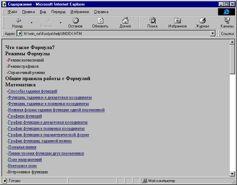
Task: Open the 'Векторное поле' link
Action: [22, 166]
